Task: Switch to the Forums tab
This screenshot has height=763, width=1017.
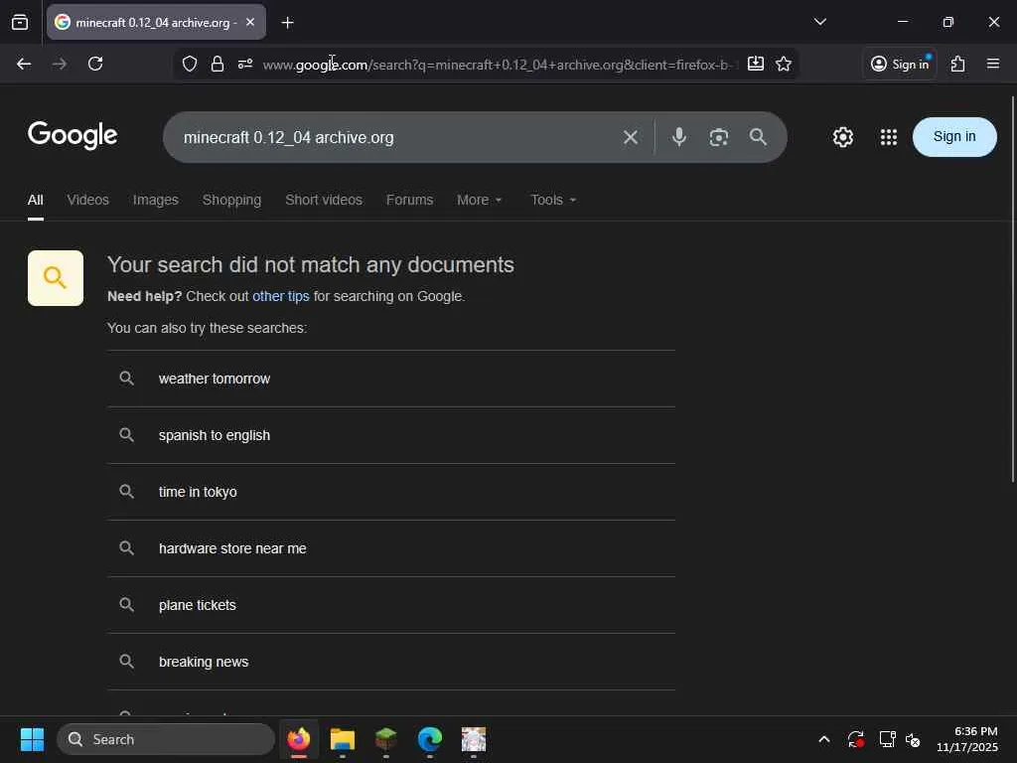Action: [409, 200]
